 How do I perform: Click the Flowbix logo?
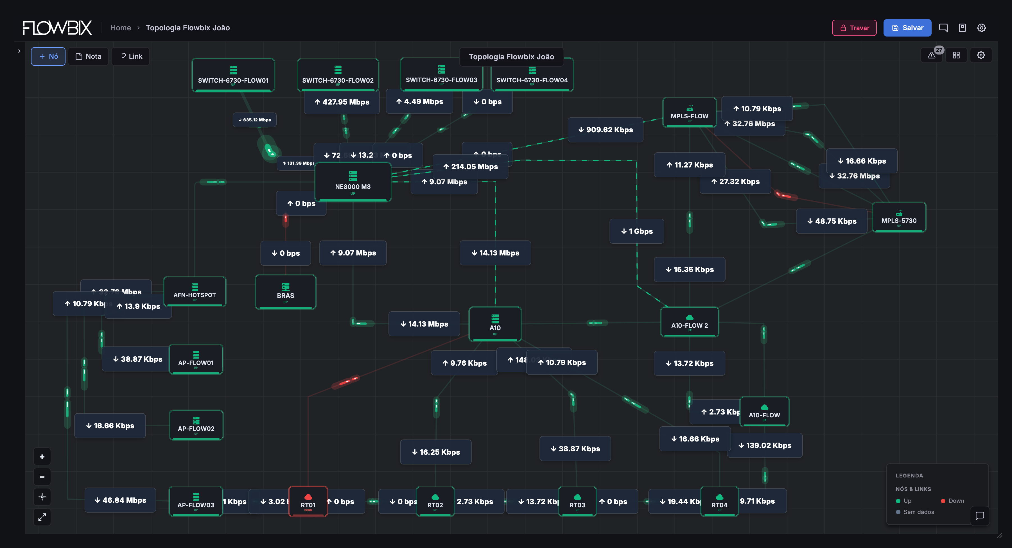pos(57,28)
